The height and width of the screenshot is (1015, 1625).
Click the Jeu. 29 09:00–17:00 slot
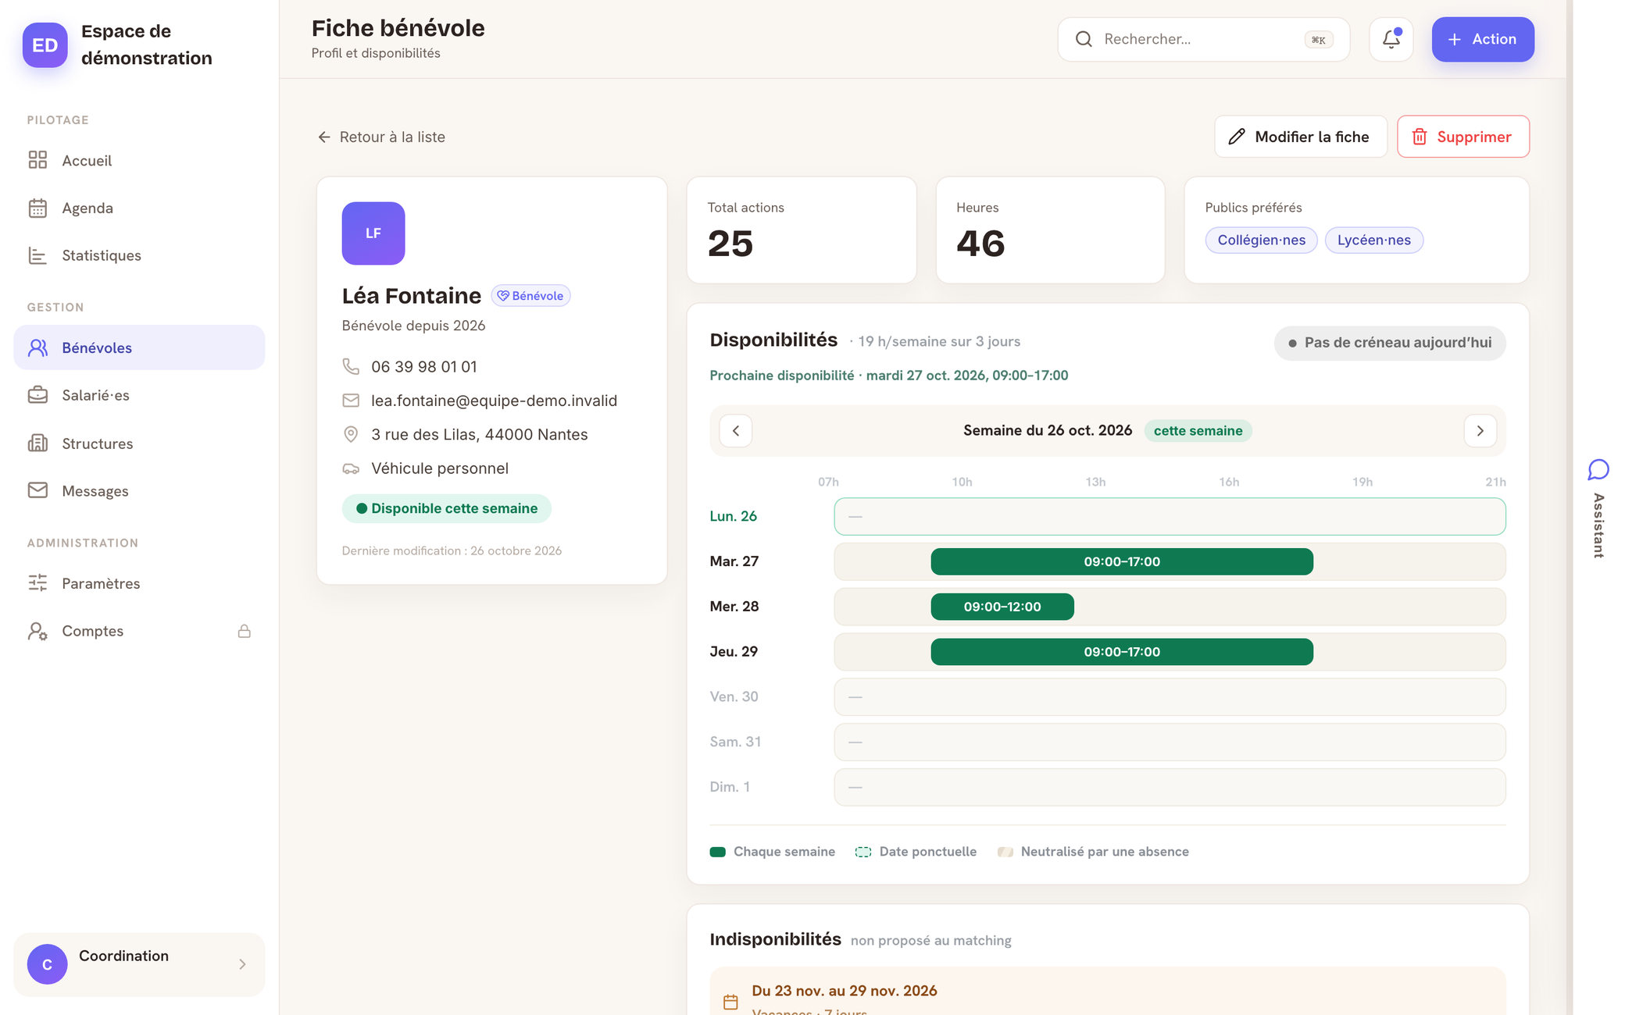pos(1121,652)
